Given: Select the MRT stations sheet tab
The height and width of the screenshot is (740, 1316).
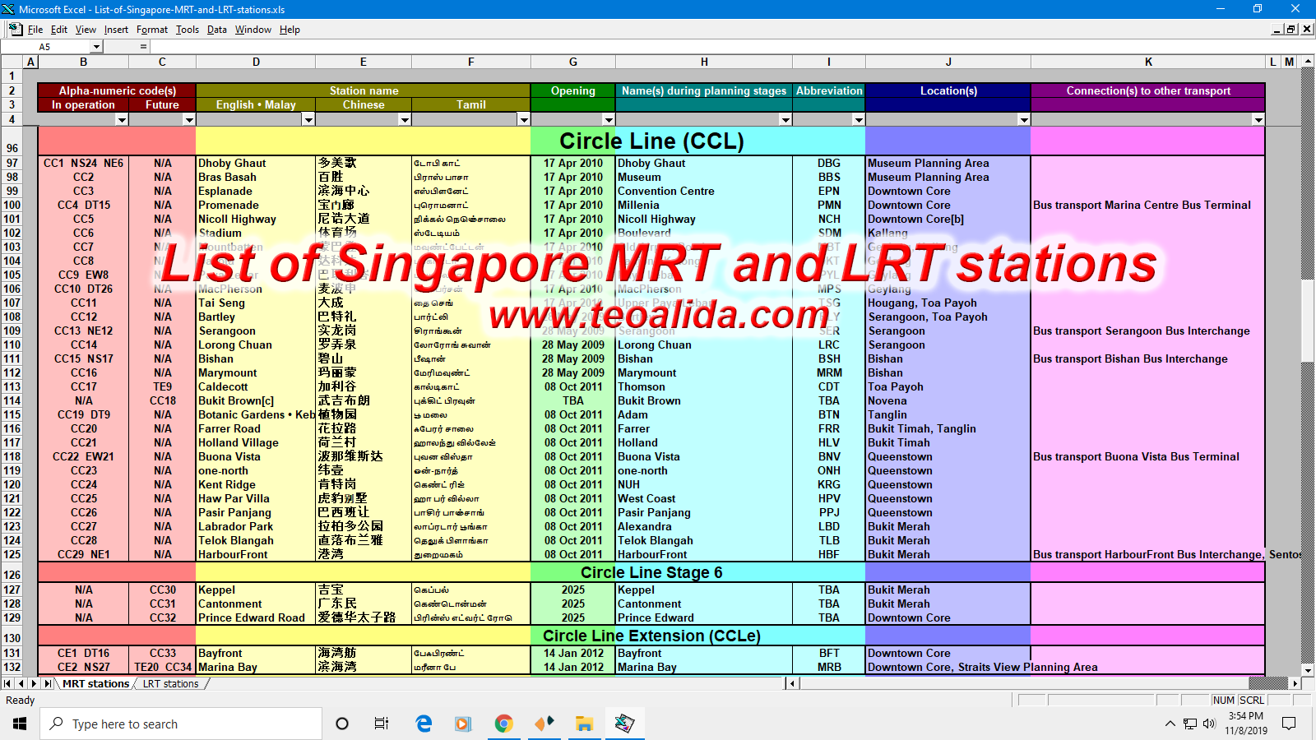Looking at the screenshot, I should 95,683.
